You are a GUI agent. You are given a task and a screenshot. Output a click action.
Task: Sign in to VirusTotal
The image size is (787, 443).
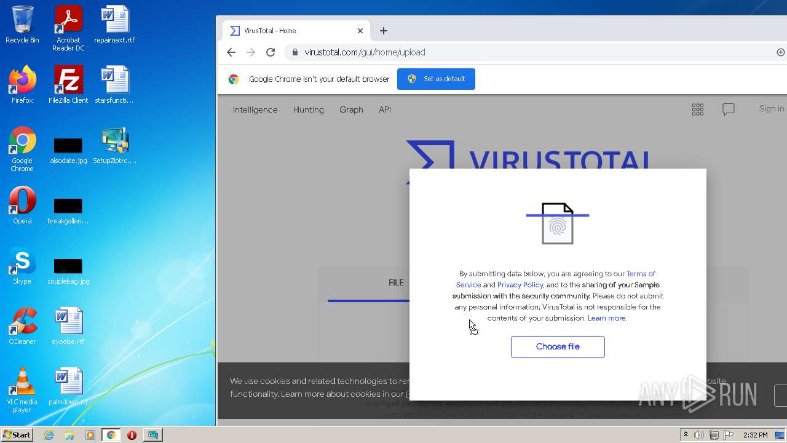click(772, 108)
